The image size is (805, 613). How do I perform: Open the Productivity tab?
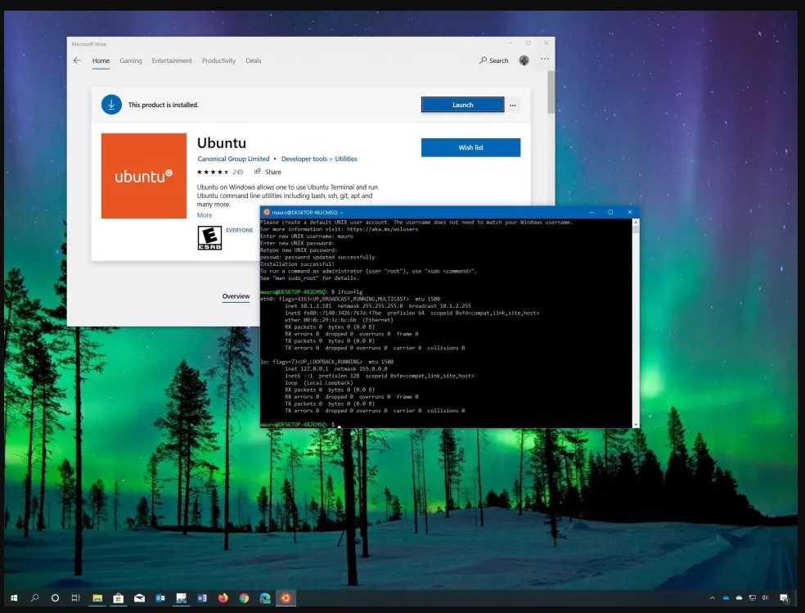coord(218,61)
